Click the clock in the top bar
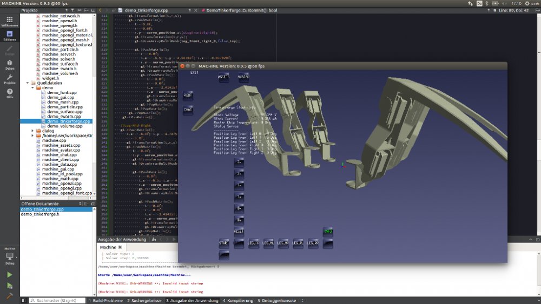This screenshot has width=541, height=304. pyautogui.click(x=516, y=3)
